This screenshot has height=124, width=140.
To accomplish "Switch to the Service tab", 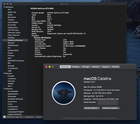I will point(116,67).
